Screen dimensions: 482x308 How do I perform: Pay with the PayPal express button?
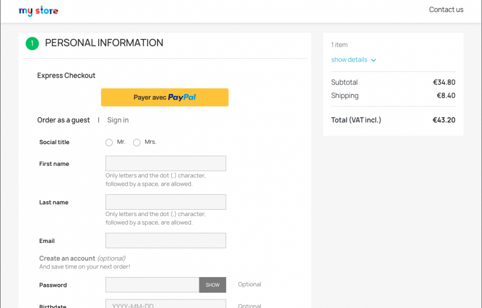pos(164,97)
